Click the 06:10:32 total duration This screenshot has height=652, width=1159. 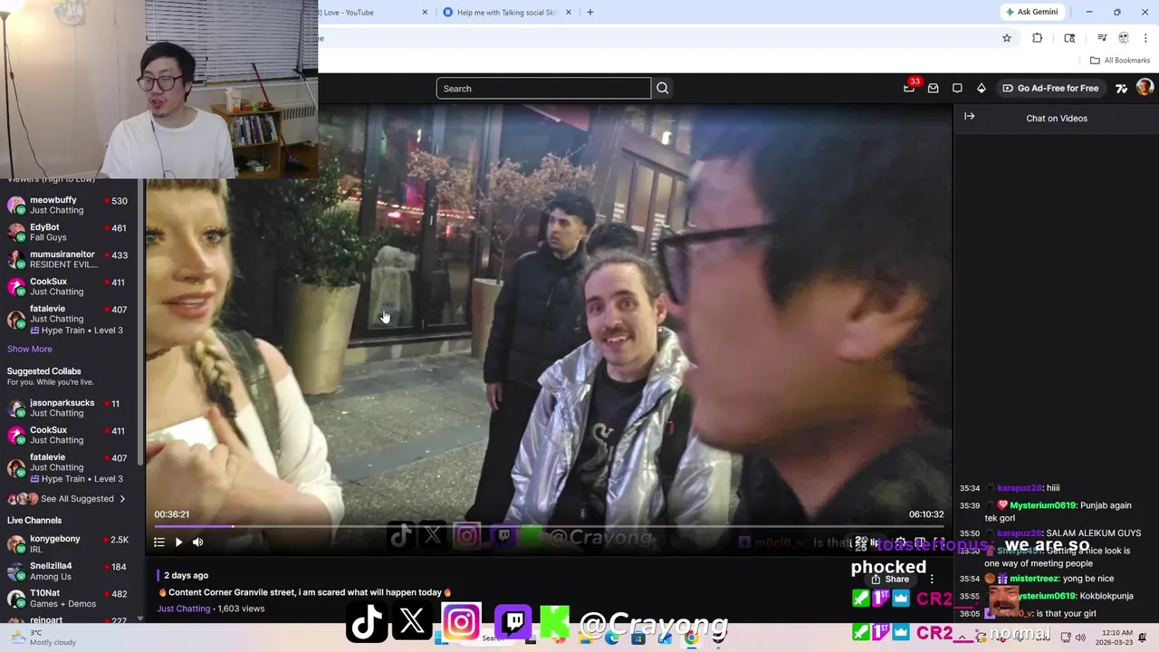pyautogui.click(x=926, y=514)
